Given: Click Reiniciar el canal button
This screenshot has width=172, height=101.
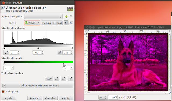Looking at the screenshot, I should [52, 23].
